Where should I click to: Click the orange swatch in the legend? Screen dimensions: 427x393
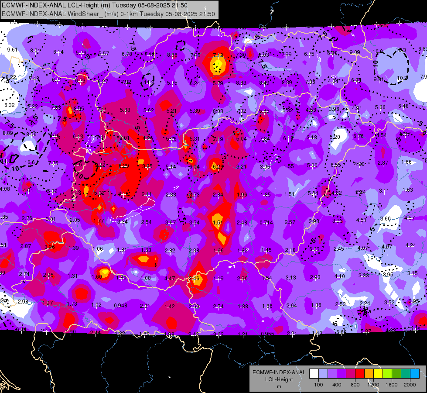pyautogui.click(x=369, y=374)
